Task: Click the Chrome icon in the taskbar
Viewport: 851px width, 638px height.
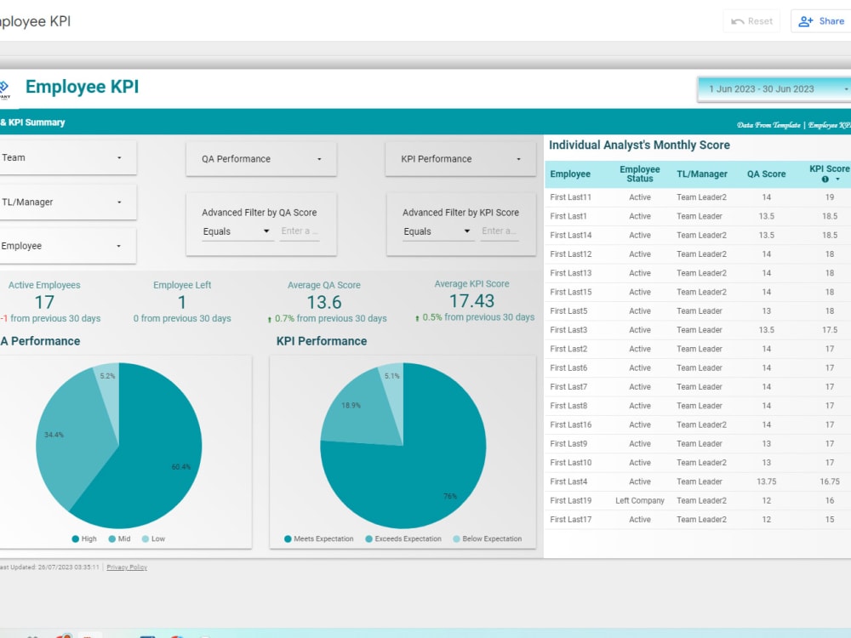Action: 175,635
